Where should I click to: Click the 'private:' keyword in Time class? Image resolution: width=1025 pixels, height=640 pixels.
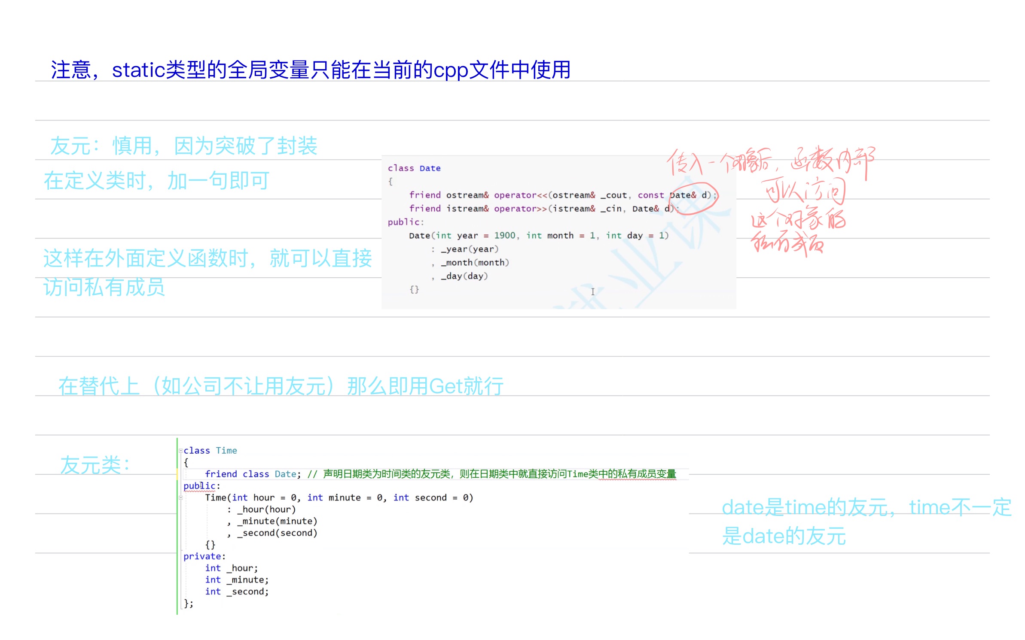(x=204, y=556)
